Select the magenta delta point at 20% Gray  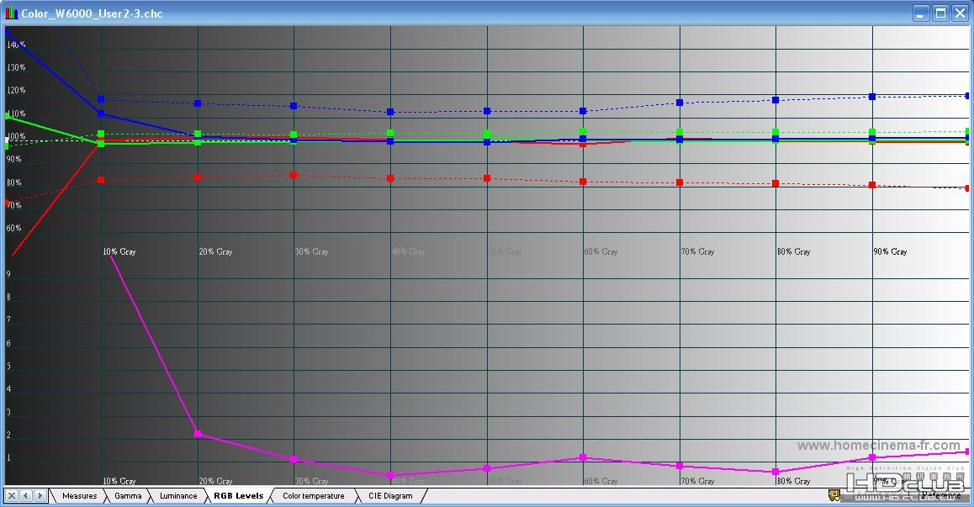click(198, 434)
